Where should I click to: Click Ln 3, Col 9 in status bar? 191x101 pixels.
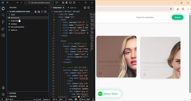point(37,99)
